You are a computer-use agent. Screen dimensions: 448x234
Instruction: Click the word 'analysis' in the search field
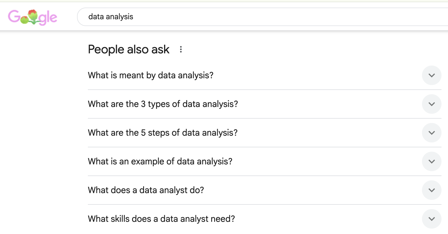[120, 17]
